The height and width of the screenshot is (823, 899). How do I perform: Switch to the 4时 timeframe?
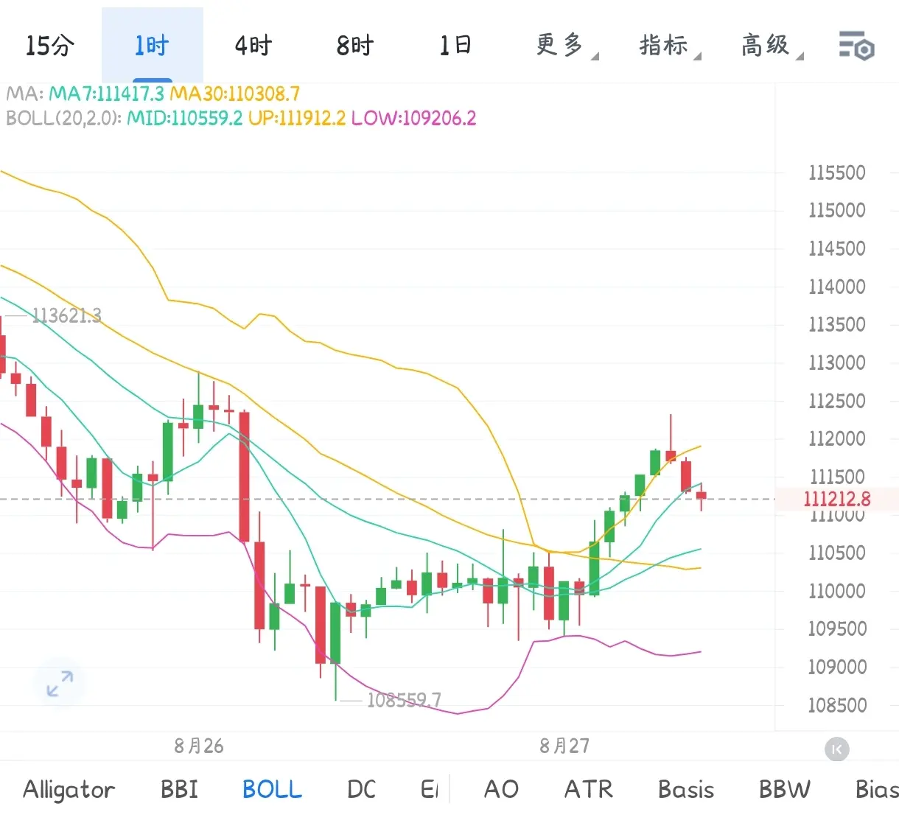[253, 46]
